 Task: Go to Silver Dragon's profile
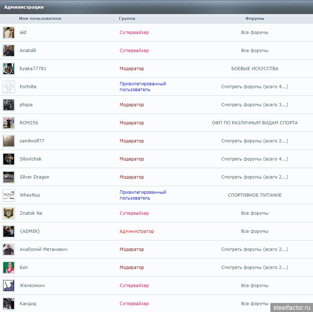pos(34,177)
